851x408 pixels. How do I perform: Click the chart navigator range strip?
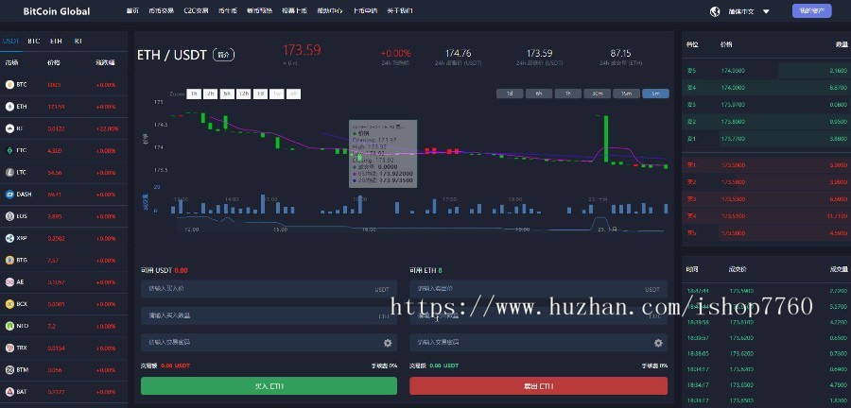420,225
